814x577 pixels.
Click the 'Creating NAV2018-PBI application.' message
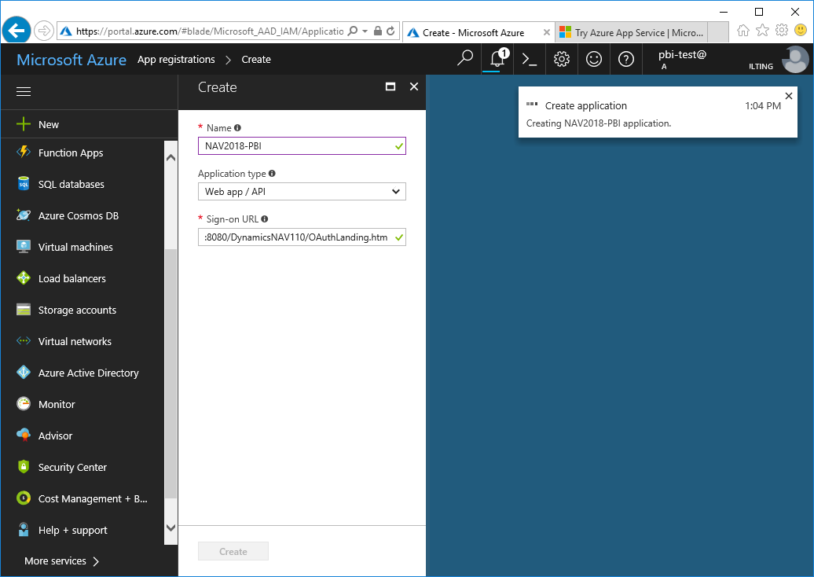click(599, 123)
